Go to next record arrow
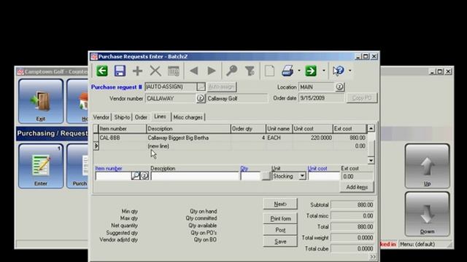The height and width of the screenshot is (262, 467). pos(212,71)
